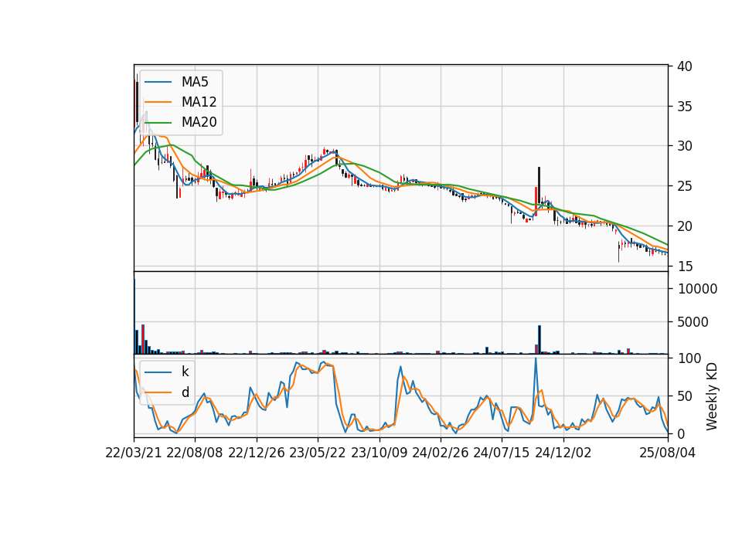This screenshot has height=533, width=742.
Task: Click the MA12 legend label
Action: pos(199,102)
